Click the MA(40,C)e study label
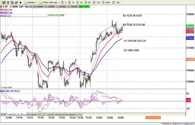Screen dimensions: 195x125 pyautogui.click(x=6, y=13)
